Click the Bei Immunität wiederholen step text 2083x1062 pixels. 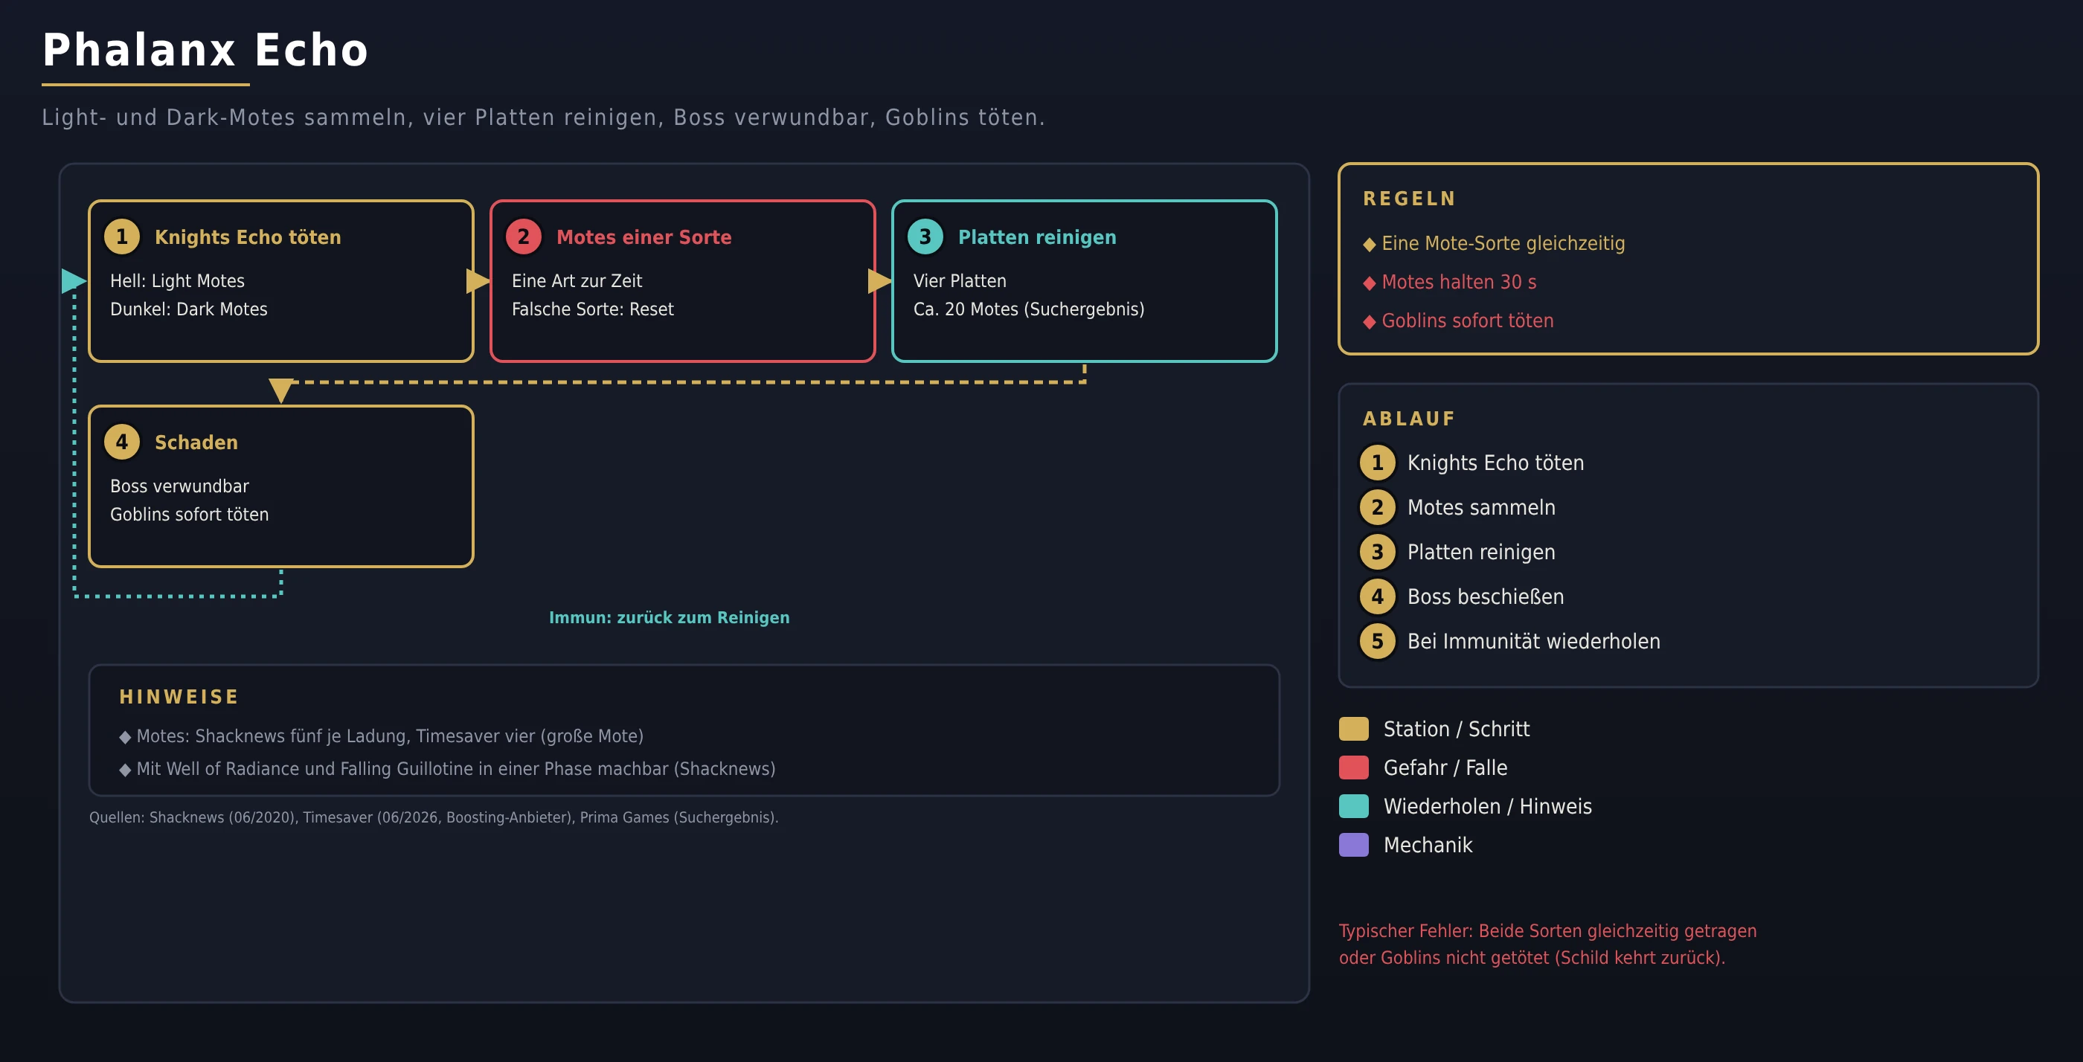click(x=1533, y=642)
